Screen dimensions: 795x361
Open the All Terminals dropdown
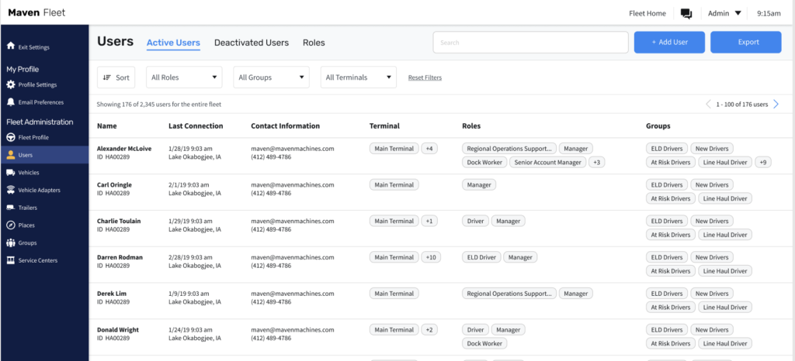pyautogui.click(x=359, y=77)
